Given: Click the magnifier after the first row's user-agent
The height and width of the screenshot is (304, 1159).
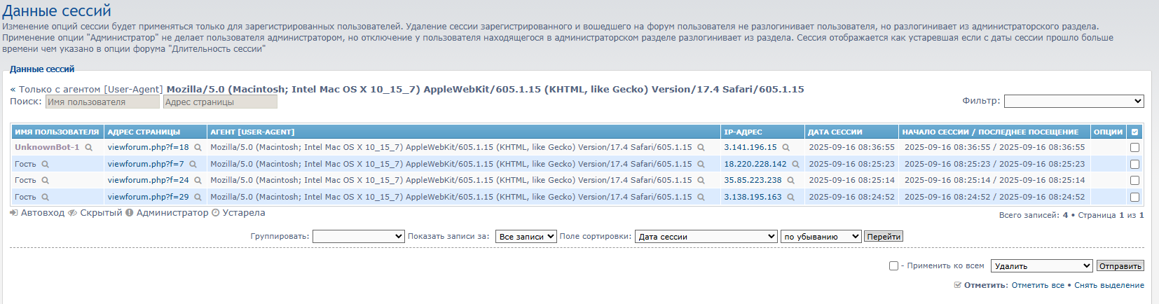Looking at the screenshot, I should tap(701, 148).
